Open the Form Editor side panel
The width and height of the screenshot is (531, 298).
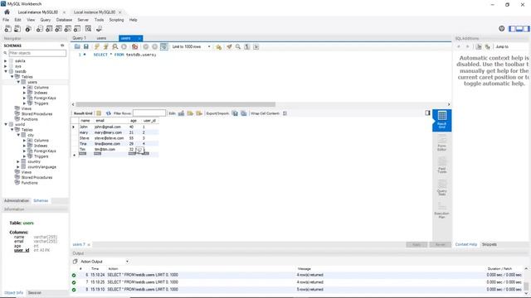(x=441, y=143)
